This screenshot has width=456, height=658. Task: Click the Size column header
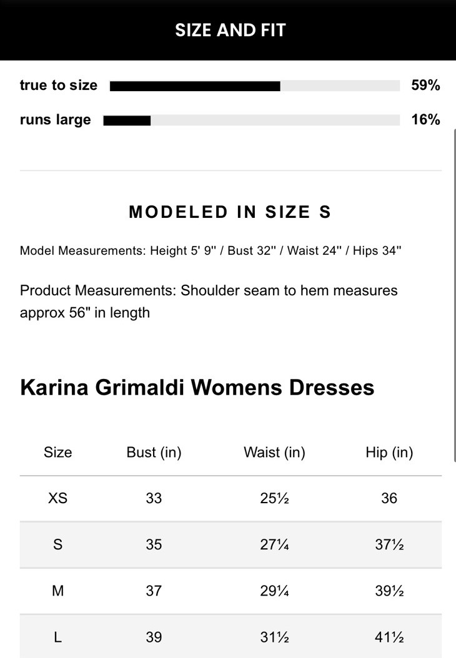57,453
